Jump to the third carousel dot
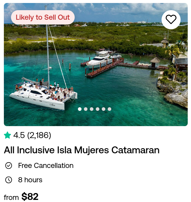This screenshot has height=202, width=191. point(92,109)
